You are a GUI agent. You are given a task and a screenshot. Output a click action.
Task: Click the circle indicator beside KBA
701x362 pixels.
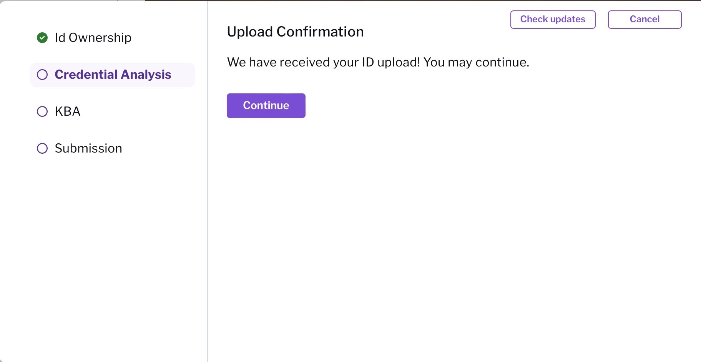coord(42,111)
